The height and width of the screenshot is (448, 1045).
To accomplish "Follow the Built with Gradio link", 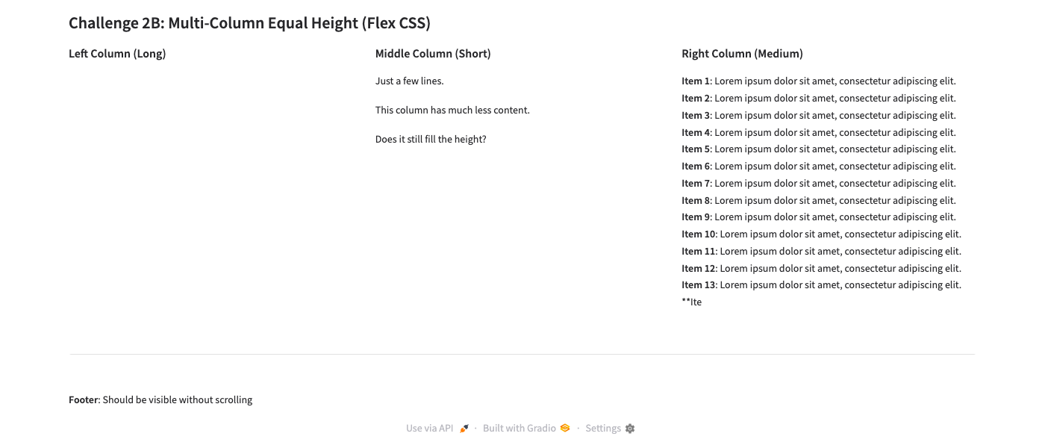I will click(x=520, y=429).
